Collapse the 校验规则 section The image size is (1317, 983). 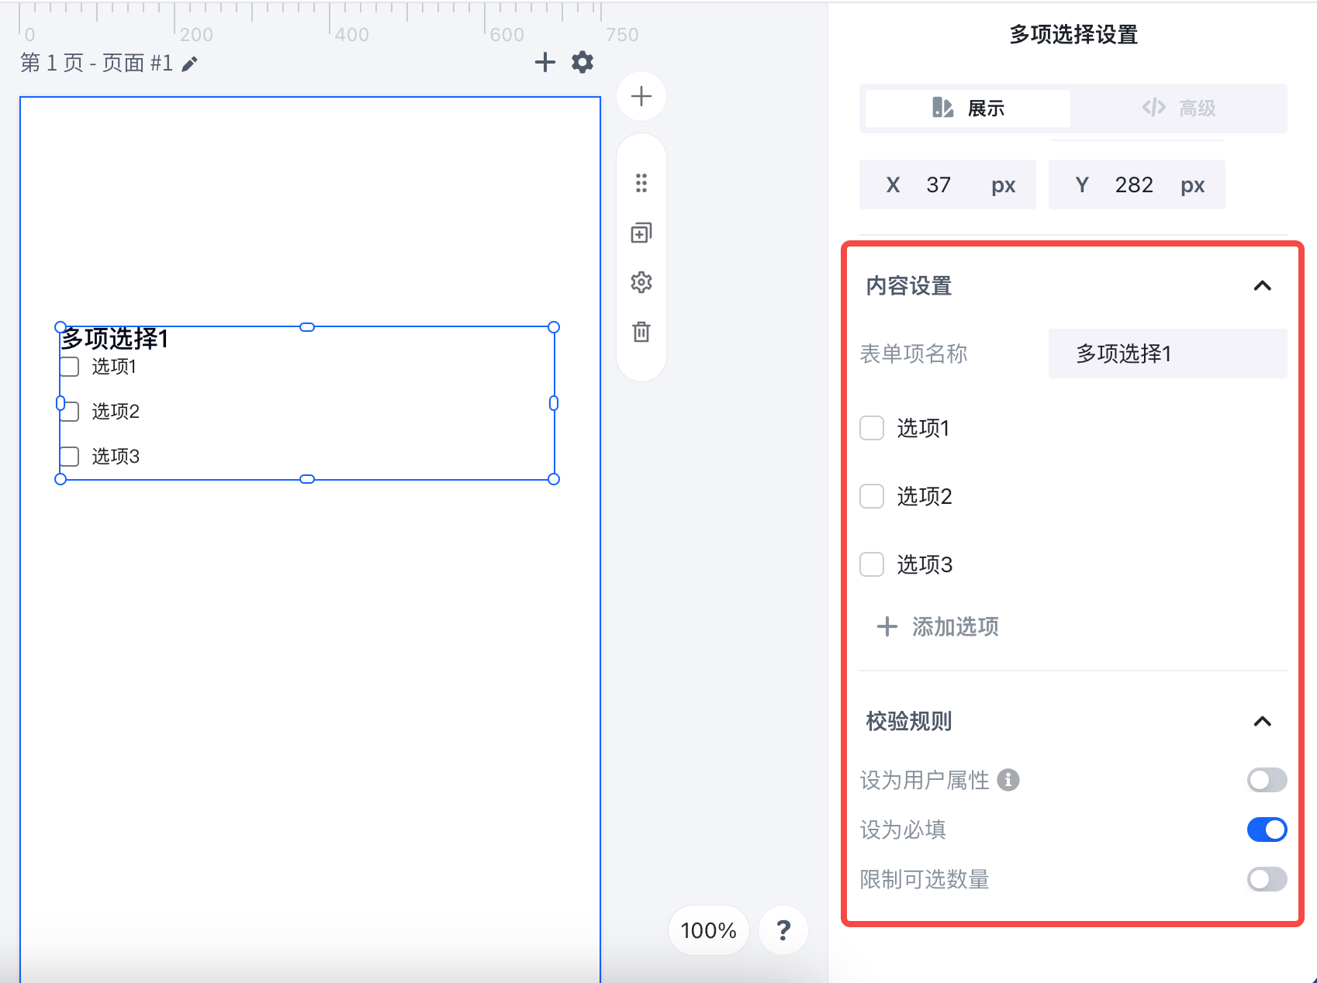click(1263, 722)
